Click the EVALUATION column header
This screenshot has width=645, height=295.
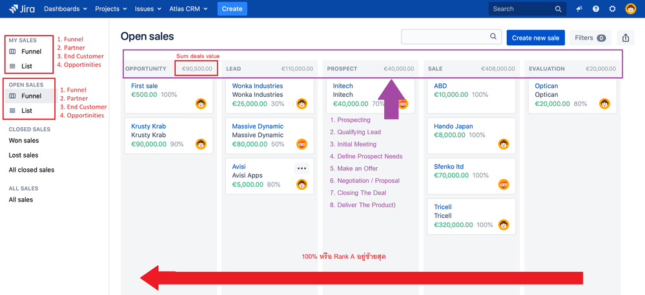tap(547, 68)
